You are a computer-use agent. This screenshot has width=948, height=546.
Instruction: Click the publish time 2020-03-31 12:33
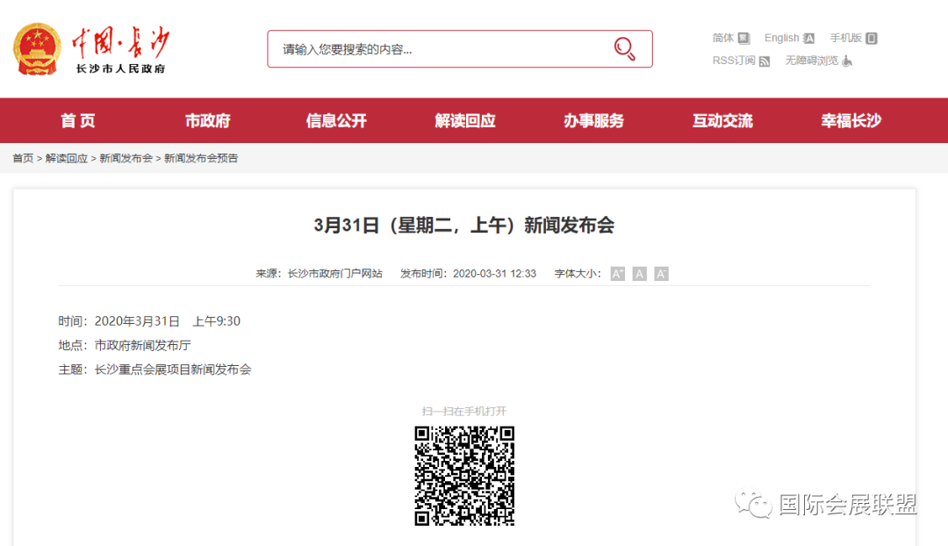(x=494, y=274)
